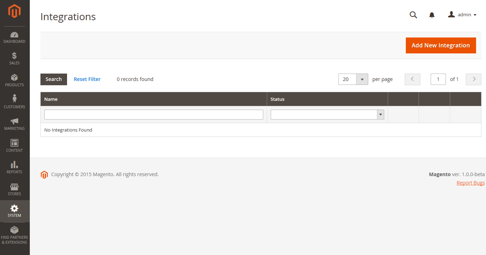Image resolution: width=486 pixels, height=255 pixels.
Task: Click the footer Magento logo icon
Action: click(44, 174)
